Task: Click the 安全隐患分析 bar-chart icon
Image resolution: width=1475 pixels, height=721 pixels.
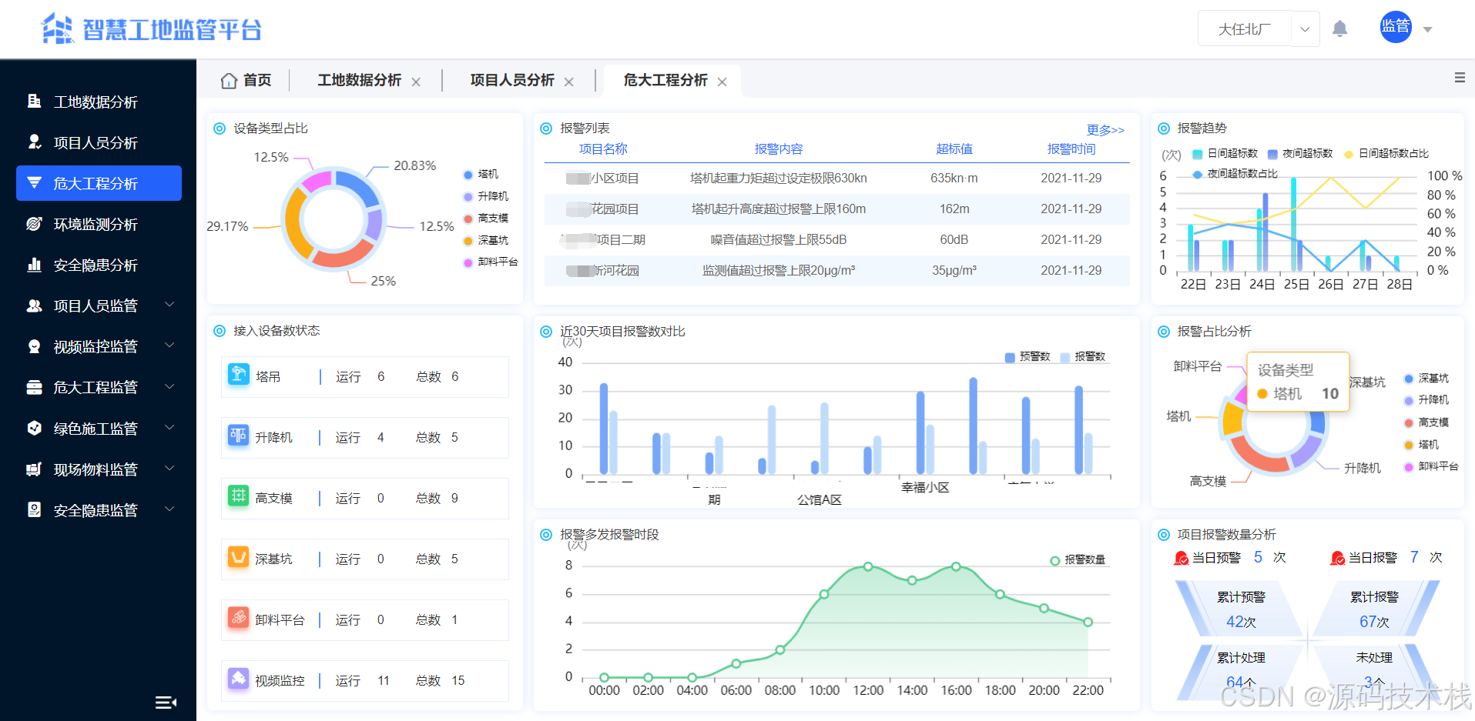Action: 34,264
